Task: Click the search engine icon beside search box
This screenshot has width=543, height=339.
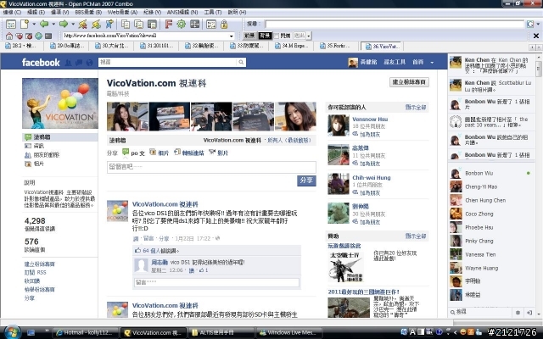Action: [x=530, y=25]
